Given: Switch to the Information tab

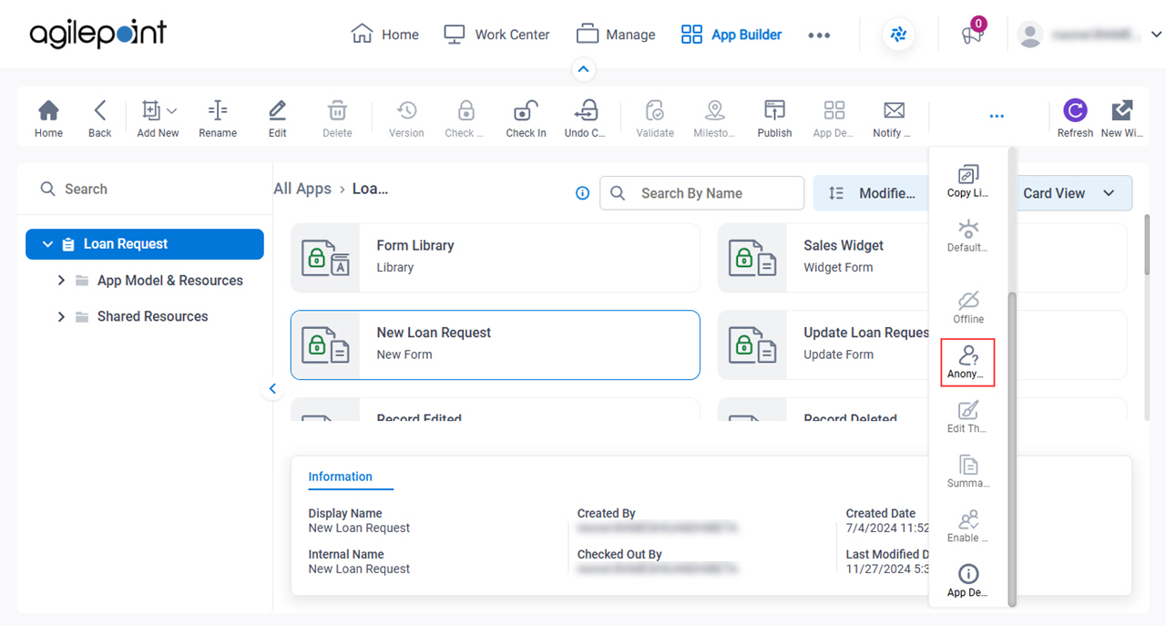Looking at the screenshot, I should coord(340,477).
